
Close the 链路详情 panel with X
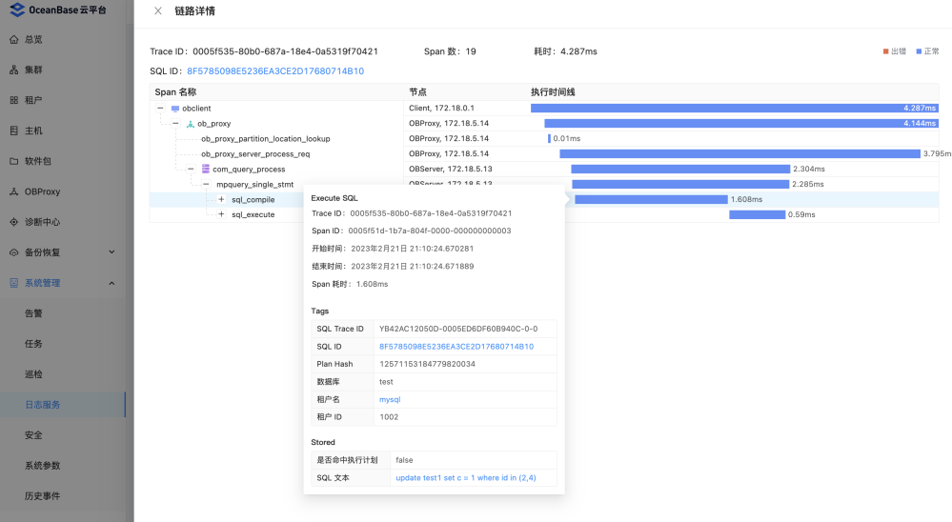tap(158, 10)
